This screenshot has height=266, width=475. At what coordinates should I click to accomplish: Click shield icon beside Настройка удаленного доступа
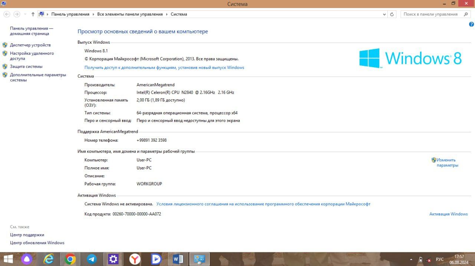[x=5, y=53]
